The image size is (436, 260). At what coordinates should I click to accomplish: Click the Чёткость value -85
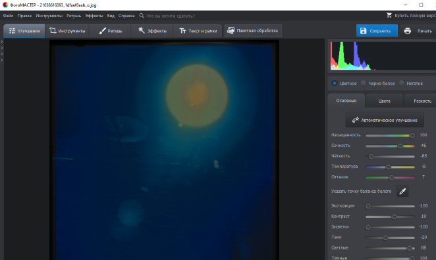(x=423, y=156)
